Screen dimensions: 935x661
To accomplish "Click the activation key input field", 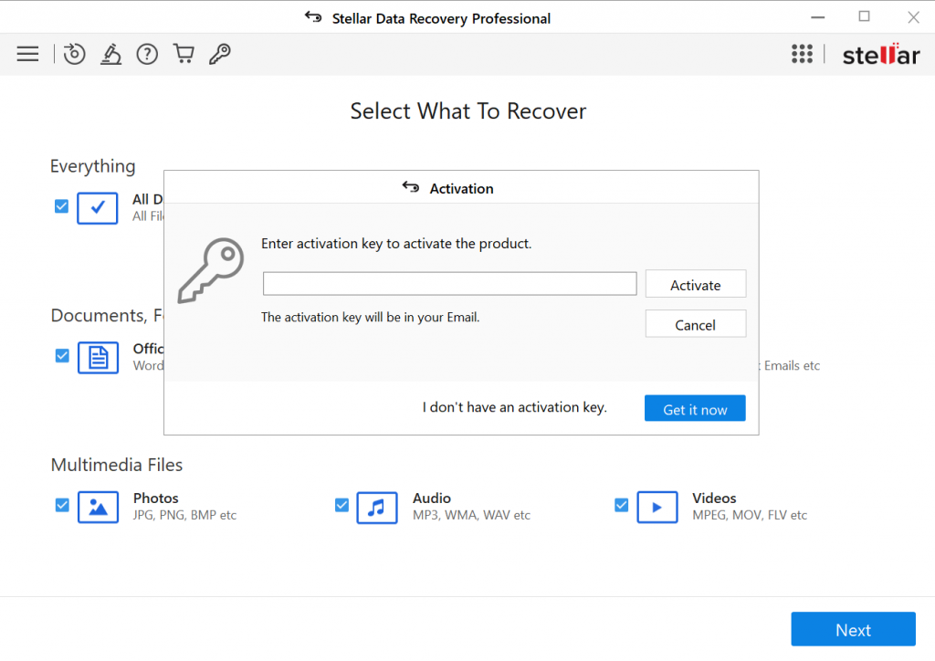I will (449, 284).
